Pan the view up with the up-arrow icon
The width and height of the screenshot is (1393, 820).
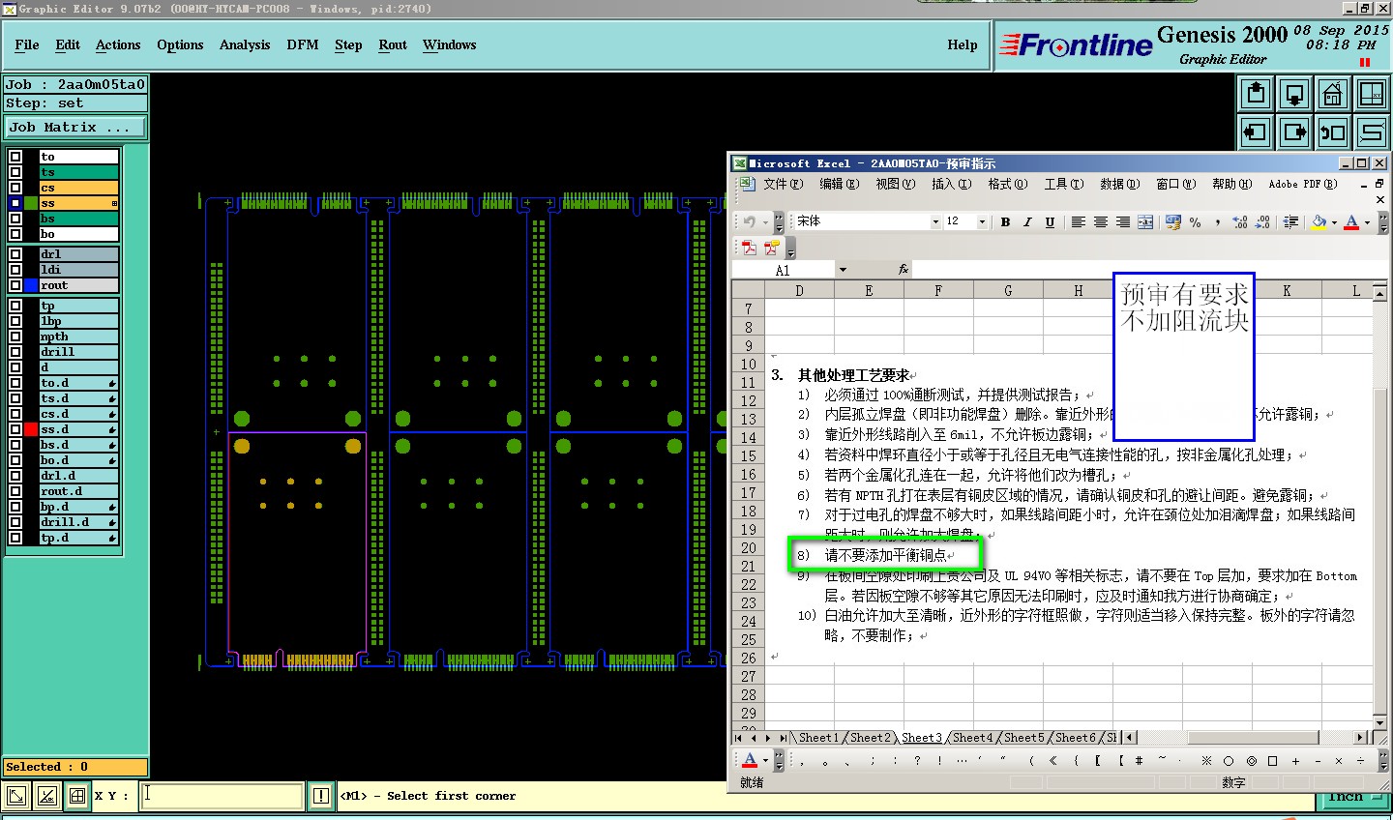[x=1256, y=94]
